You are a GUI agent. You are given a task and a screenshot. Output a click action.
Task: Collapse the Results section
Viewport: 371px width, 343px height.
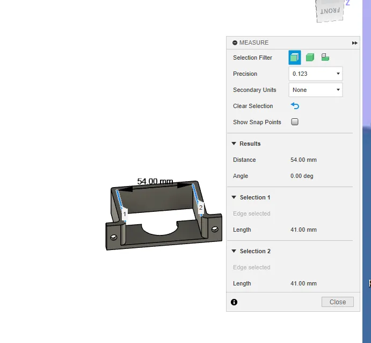click(x=234, y=144)
